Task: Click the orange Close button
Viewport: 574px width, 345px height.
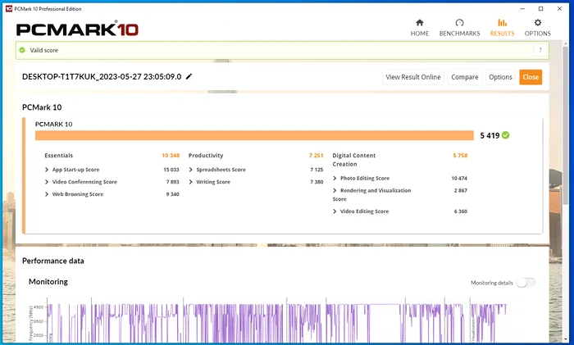Action: [x=531, y=77]
